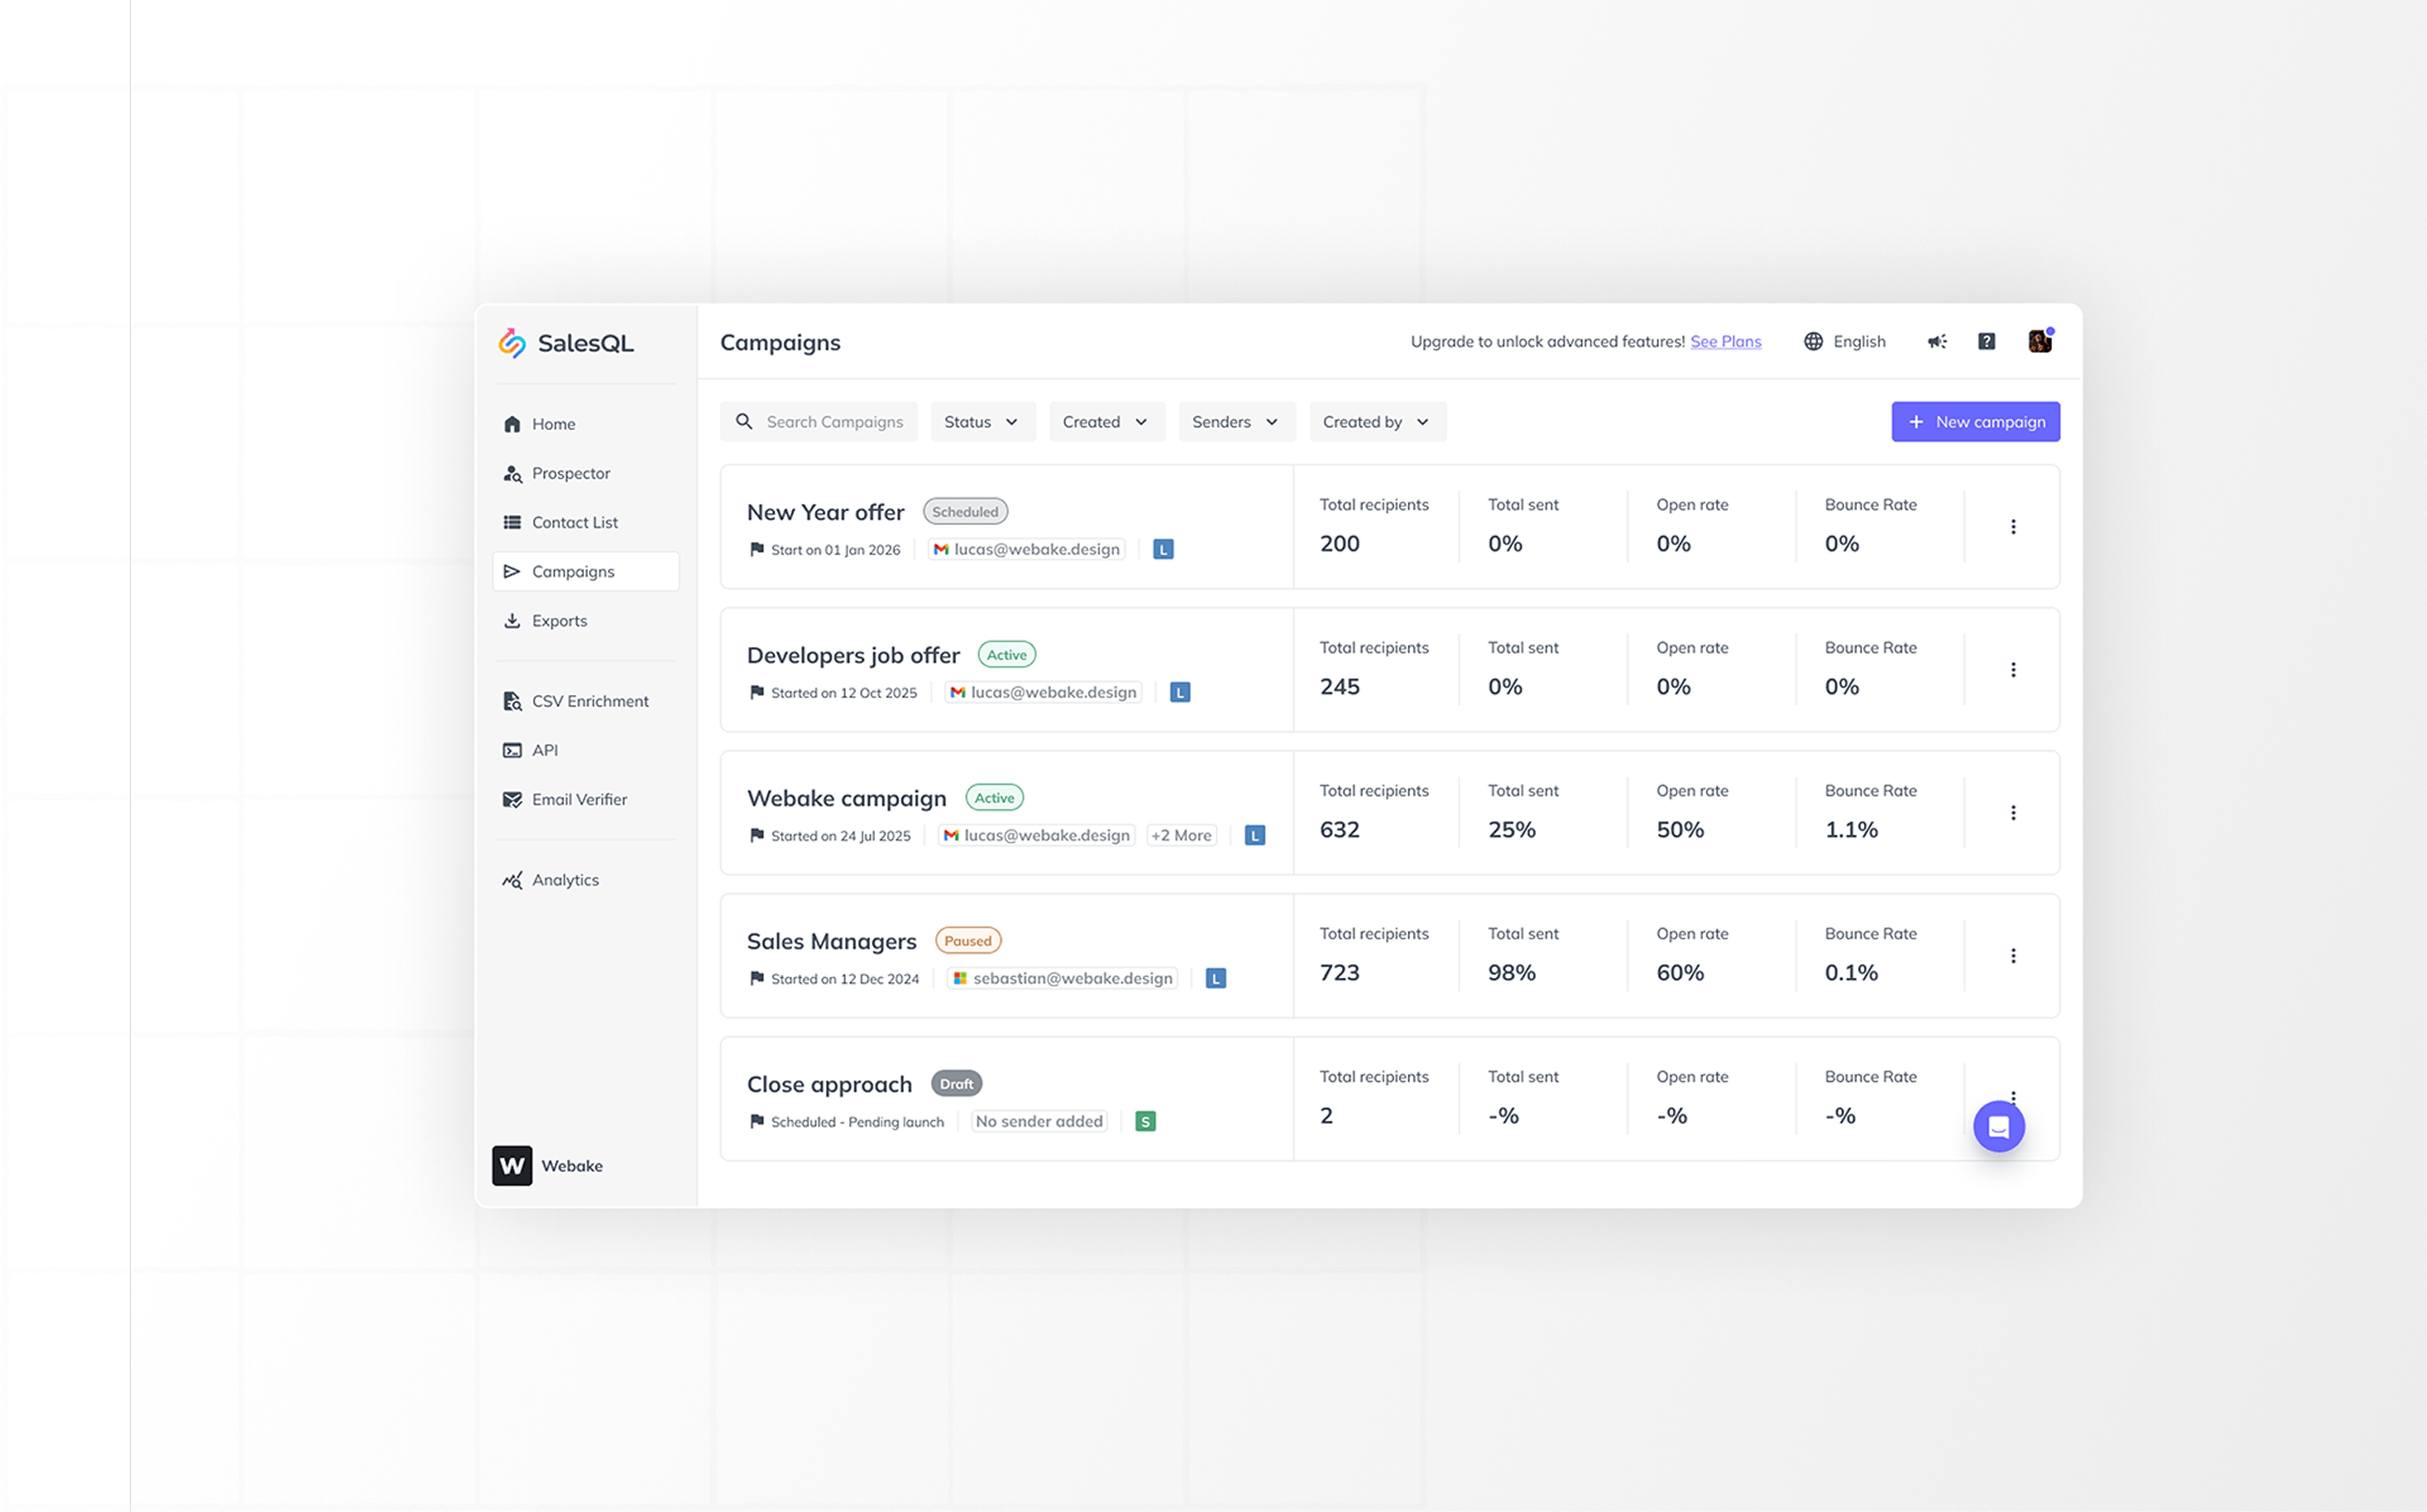Click the New Year offer flag icon
The height and width of the screenshot is (1512, 2427).
click(x=757, y=550)
